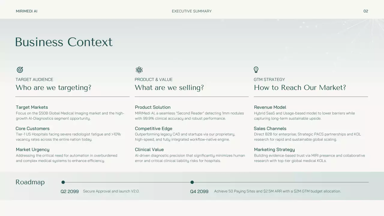Click the Target Markets subheading

pos(32,107)
